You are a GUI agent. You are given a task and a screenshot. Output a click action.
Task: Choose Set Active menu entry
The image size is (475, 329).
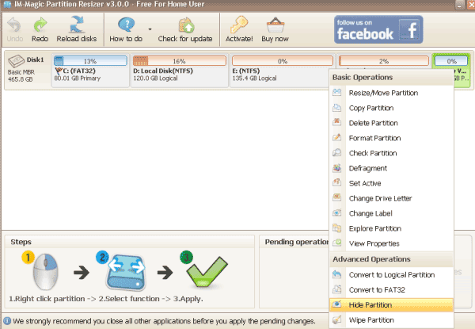click(391, 183)
